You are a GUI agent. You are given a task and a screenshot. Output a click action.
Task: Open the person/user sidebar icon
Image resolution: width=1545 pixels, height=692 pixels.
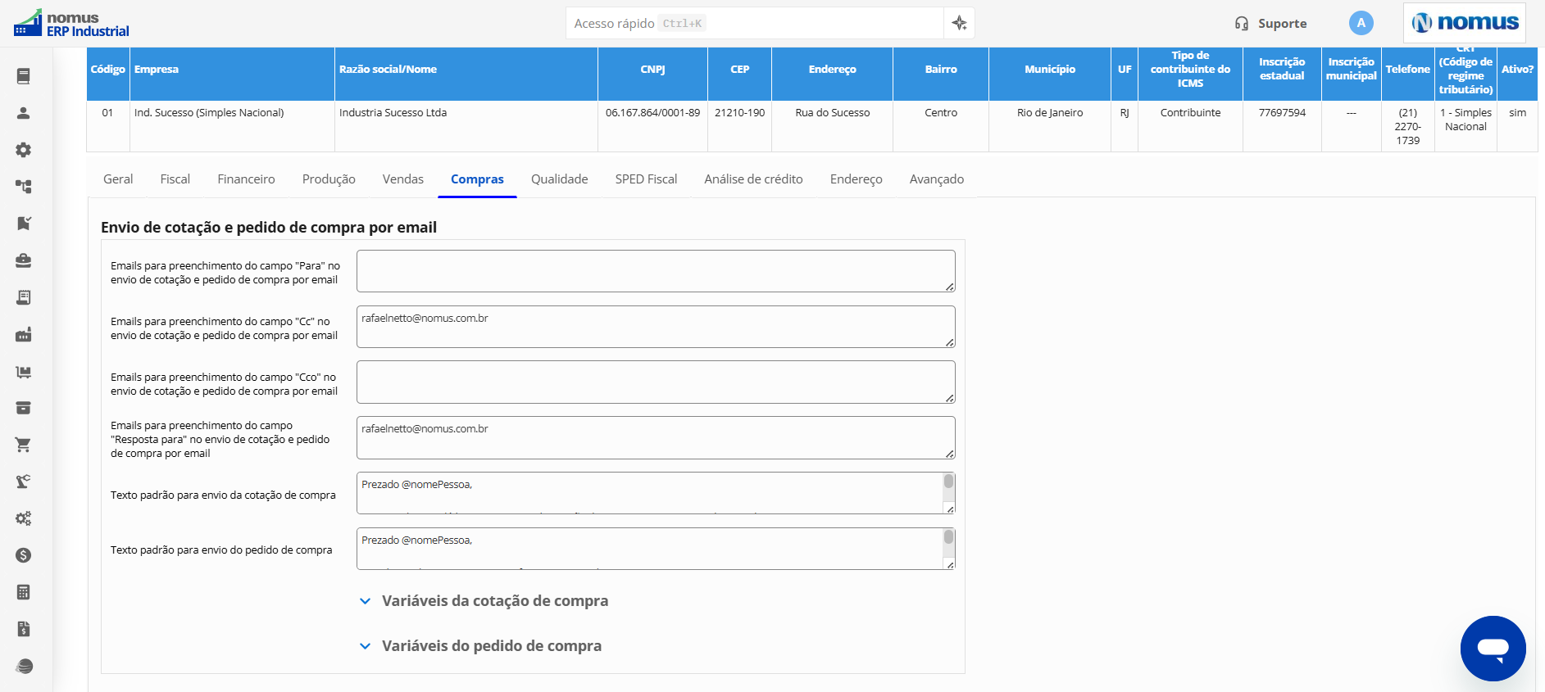pyautogui.click(x=23, y=113)
